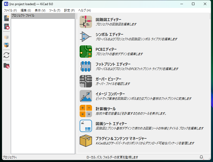This screenshot has height=162, width=213.
Task: Open the 設定 (P) menu
Action: click(69, 11)
